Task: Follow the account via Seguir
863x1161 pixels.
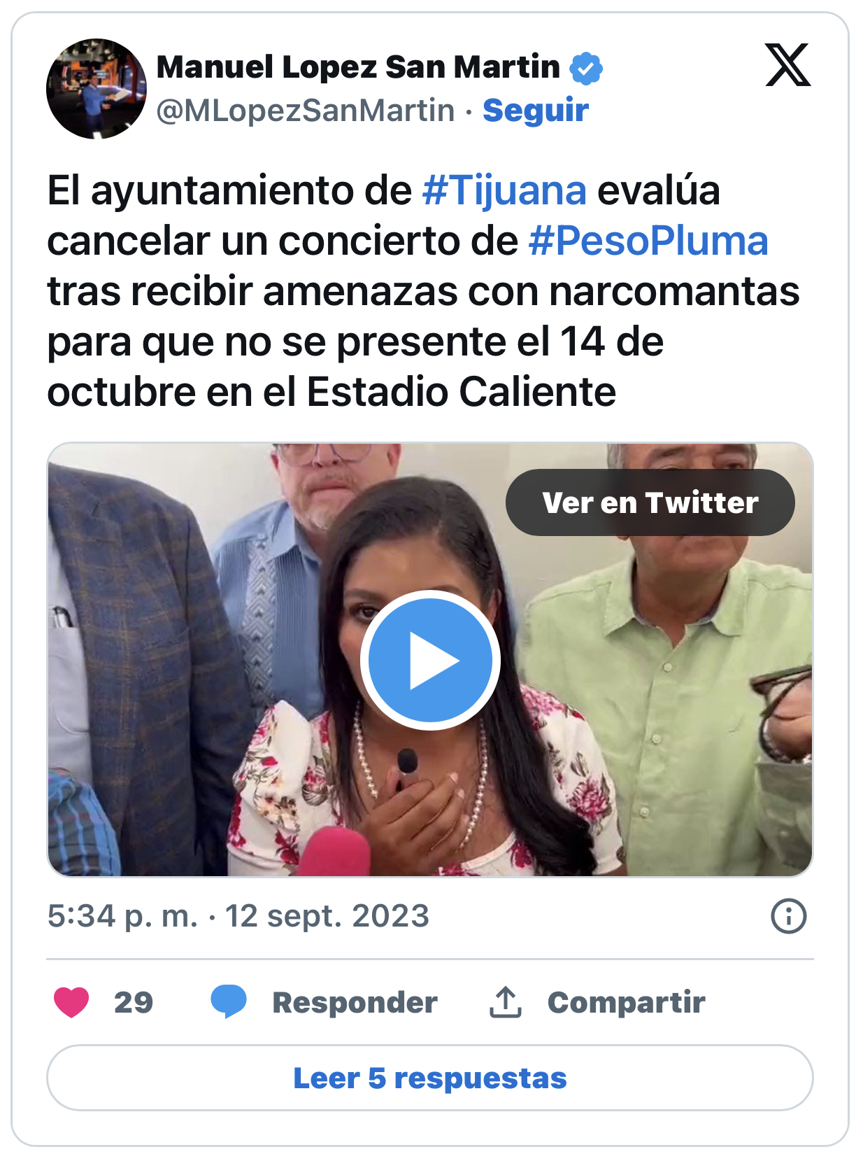Action: point(536,111)
